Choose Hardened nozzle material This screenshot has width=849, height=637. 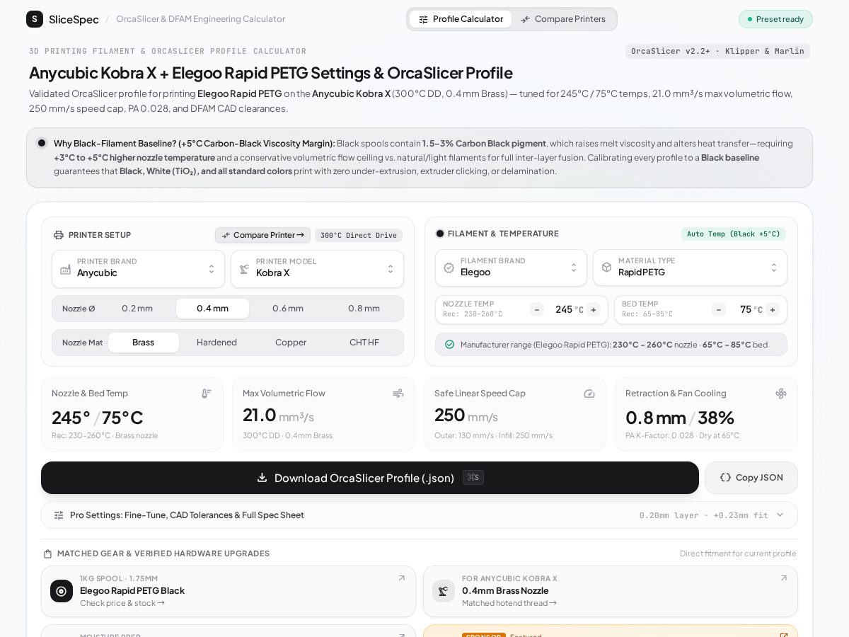(216, 343)
